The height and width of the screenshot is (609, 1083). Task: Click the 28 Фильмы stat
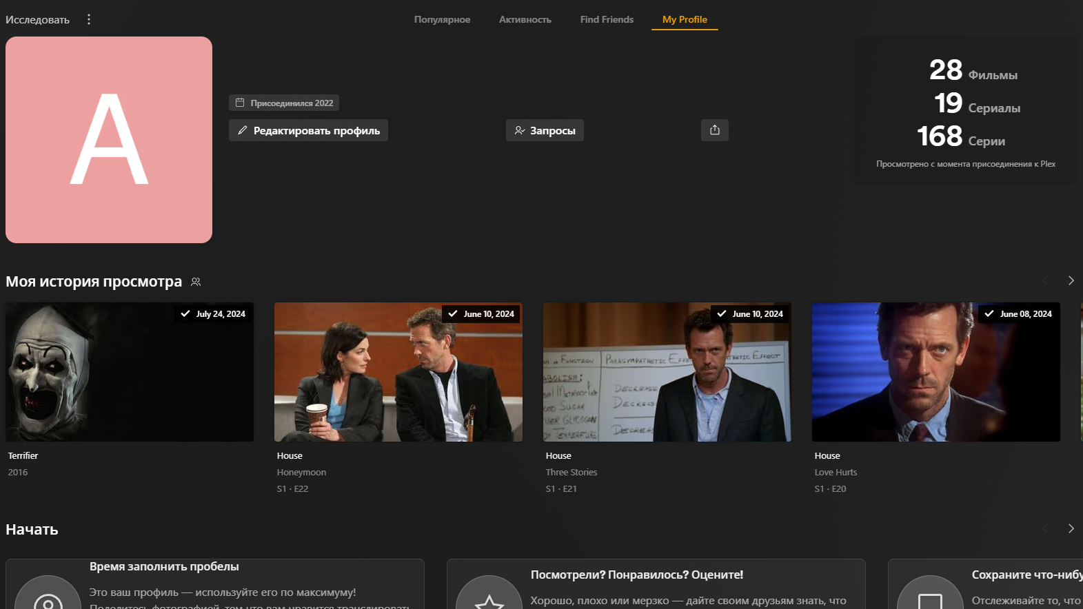click(x=973, y=70)
